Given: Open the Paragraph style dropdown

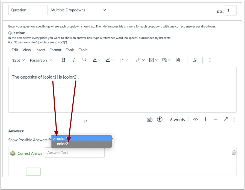Looking at the screenshot, I should (40, 60).
